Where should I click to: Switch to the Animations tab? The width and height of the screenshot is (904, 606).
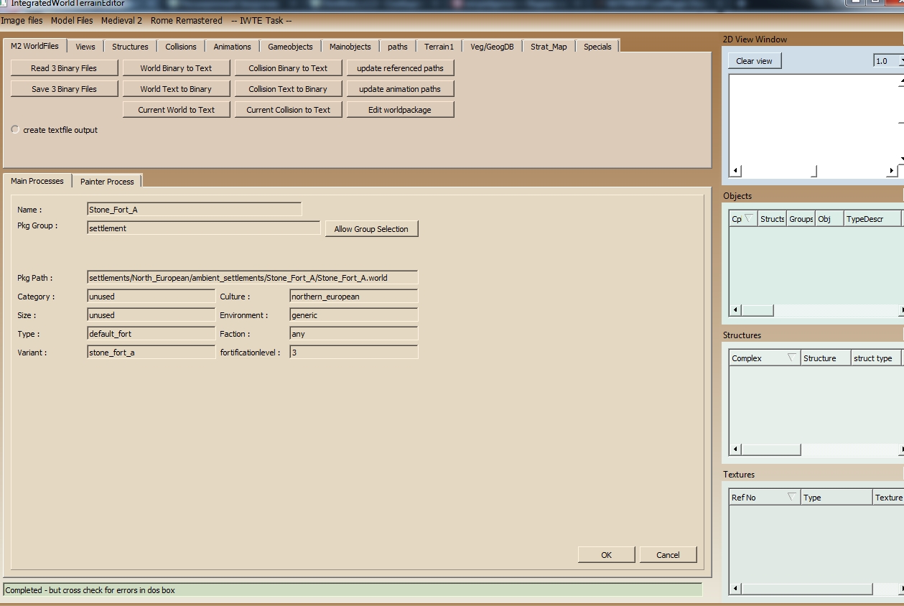(x=232, y=47)
